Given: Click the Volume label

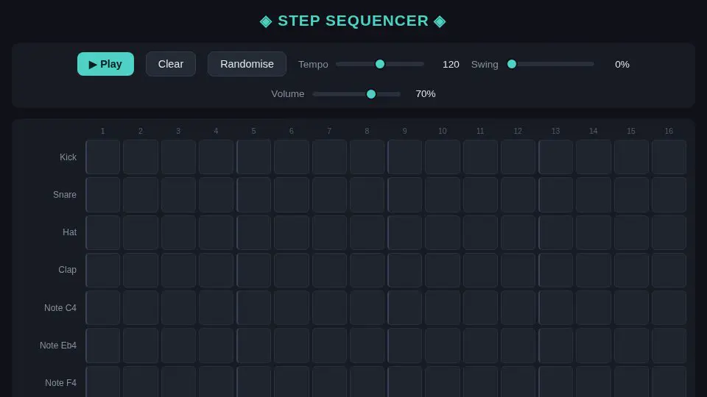Looking at the screenshot, I should 288,93.
